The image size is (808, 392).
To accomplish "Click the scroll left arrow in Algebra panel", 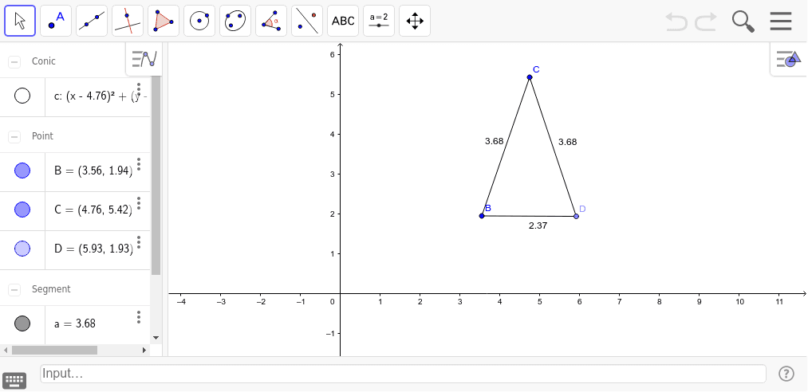I will [5, 350].
